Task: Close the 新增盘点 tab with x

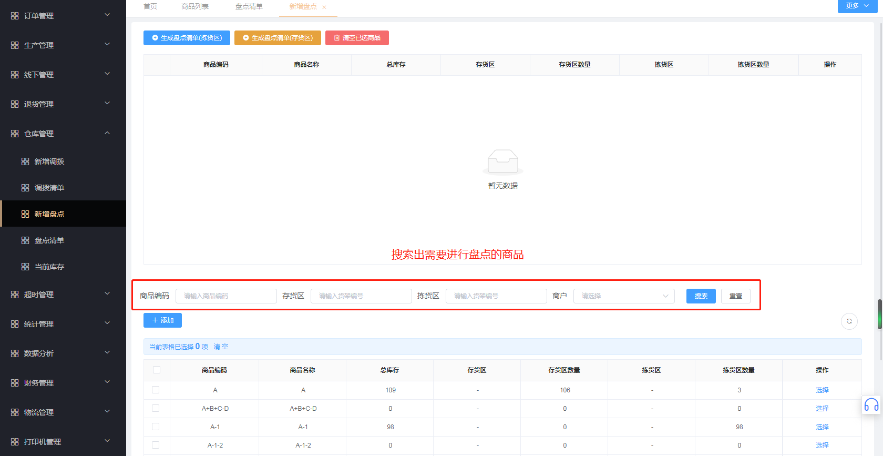Action: (x=324, y=7)
